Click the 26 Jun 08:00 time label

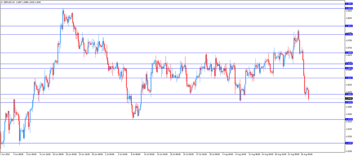pos(97,155)
